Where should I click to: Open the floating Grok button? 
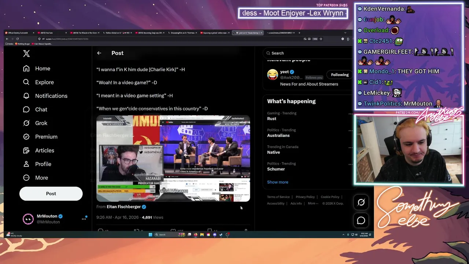coord(361,202)
